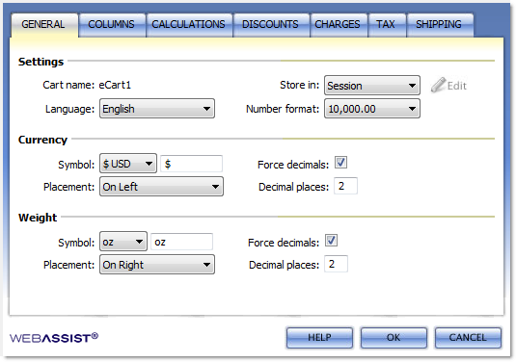Expand the Currency Placement On Left dropdown
Viewport: 516px width, 362px height.
tap(161, 187)
